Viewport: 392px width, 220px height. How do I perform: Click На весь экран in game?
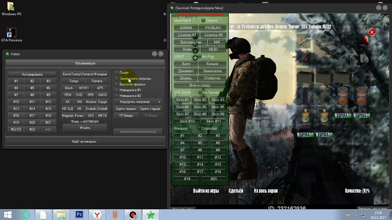(x=266, y=191)
